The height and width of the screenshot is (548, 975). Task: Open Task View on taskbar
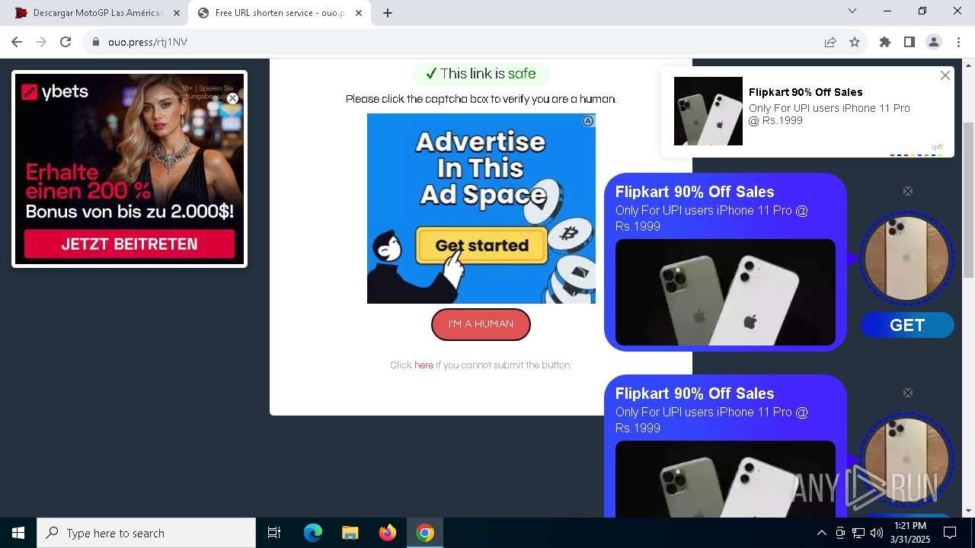pos(274,533)
